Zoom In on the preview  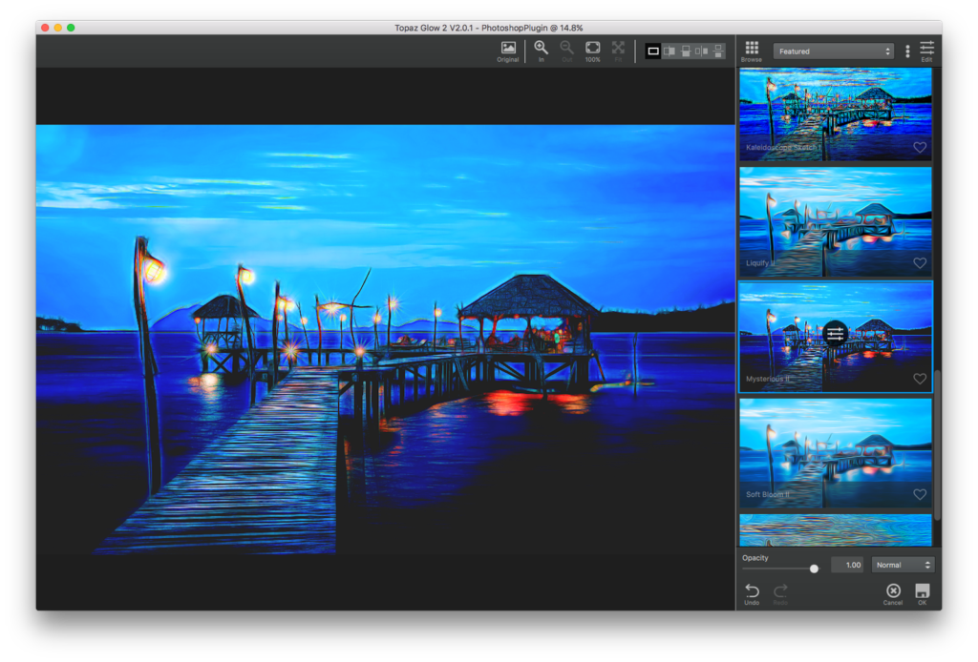[x=541, y=52]
